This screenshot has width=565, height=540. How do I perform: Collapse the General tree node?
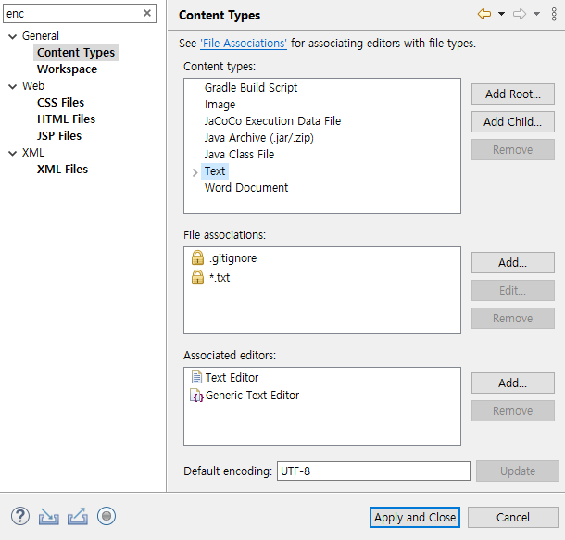pos(13,36)
